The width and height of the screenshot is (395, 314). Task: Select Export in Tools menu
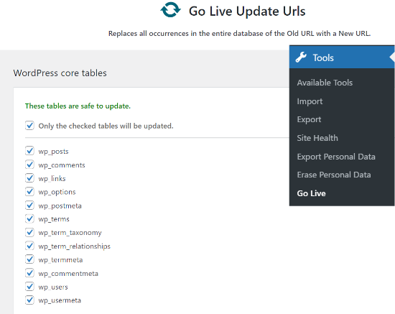(x=309, y=119)
